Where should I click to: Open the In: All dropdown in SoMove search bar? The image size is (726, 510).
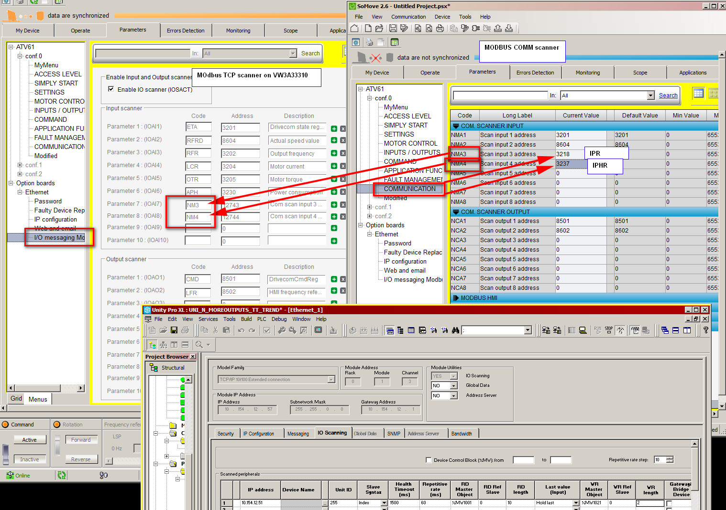point(650,96)
